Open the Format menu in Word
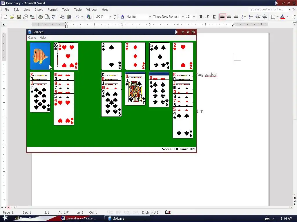Screen dimensions: 297x222 (x=52, y=10)
